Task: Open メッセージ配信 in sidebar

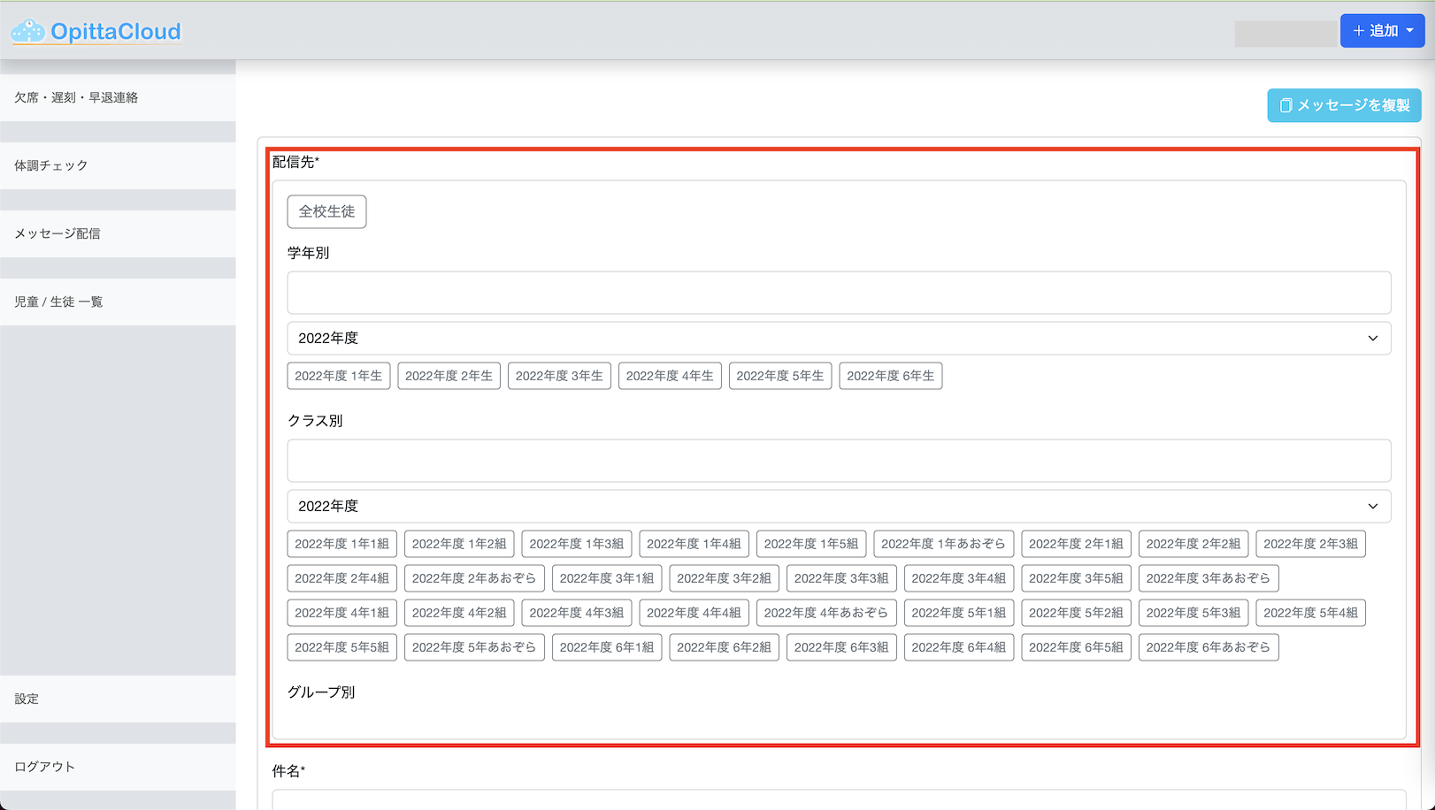Action: point(118,233)
